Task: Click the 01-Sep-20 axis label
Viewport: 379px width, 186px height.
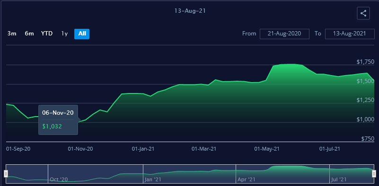Action: (x=18, y=149)
